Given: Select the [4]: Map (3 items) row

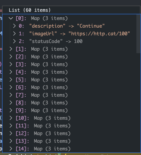Looking at the screenshot, I should [69, 72].
